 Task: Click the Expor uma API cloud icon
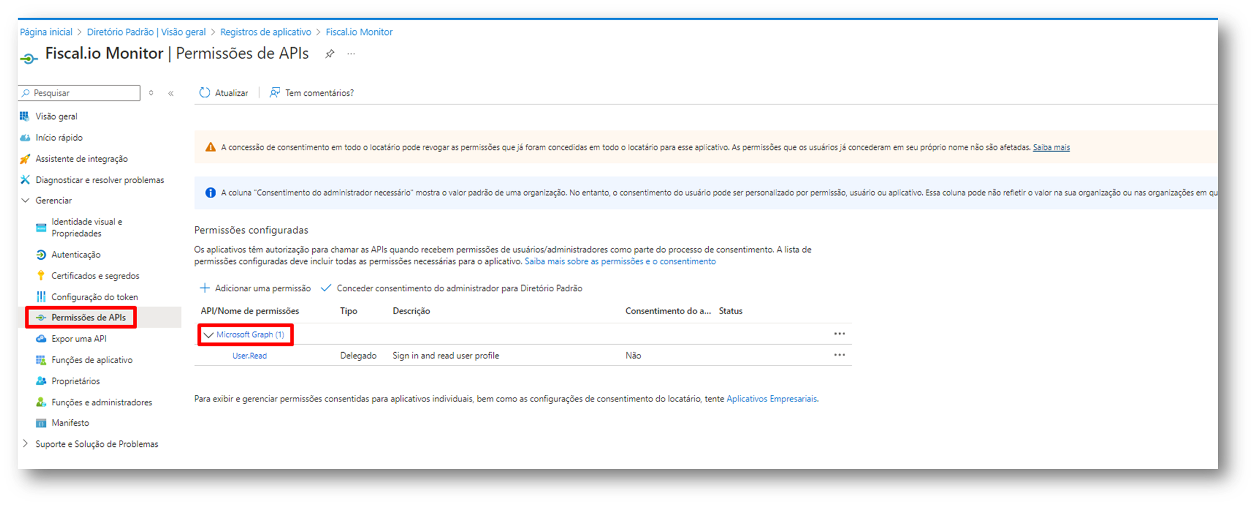click(x=41, y=339)
